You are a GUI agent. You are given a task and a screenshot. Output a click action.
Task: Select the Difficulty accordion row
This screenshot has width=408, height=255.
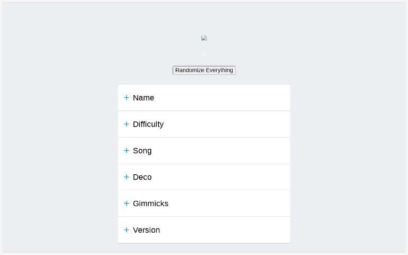tap(204, 124)
